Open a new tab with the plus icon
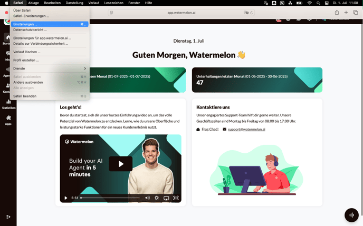 pyautogui.click(x=346, y=13)
